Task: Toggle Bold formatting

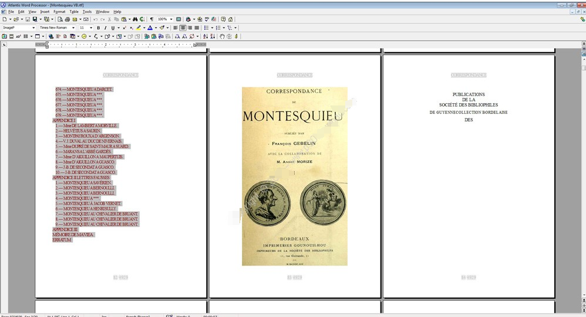Action: coord(98,28)
